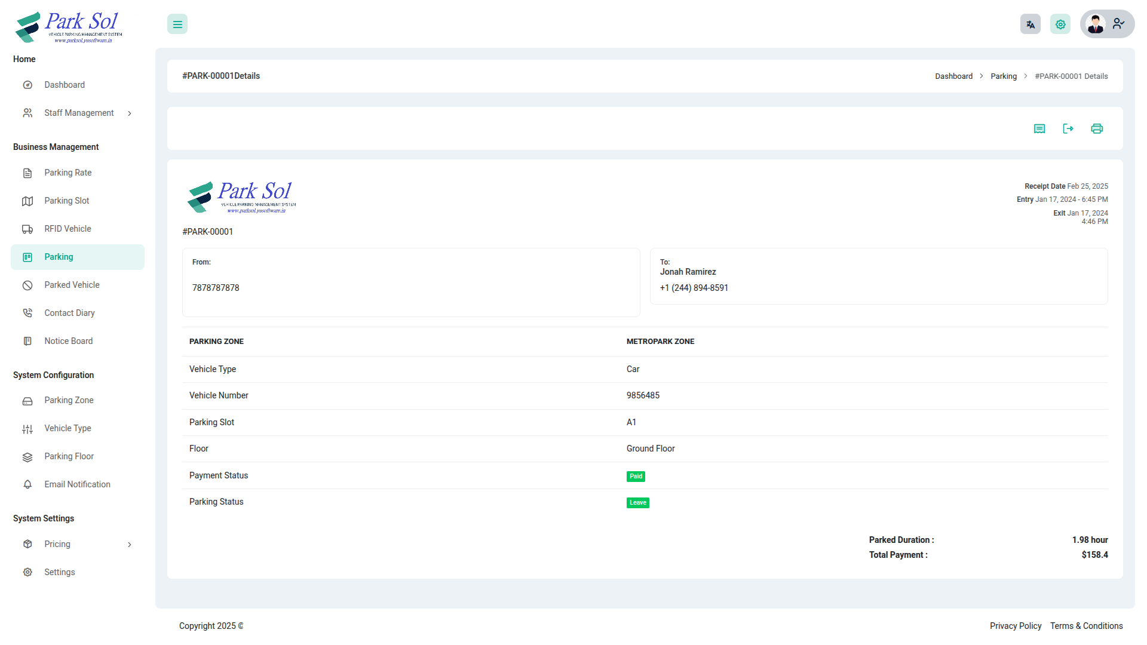1147x645 pixels.
Task: Open the user profile avatar menu
Action: pos(1107,24)
